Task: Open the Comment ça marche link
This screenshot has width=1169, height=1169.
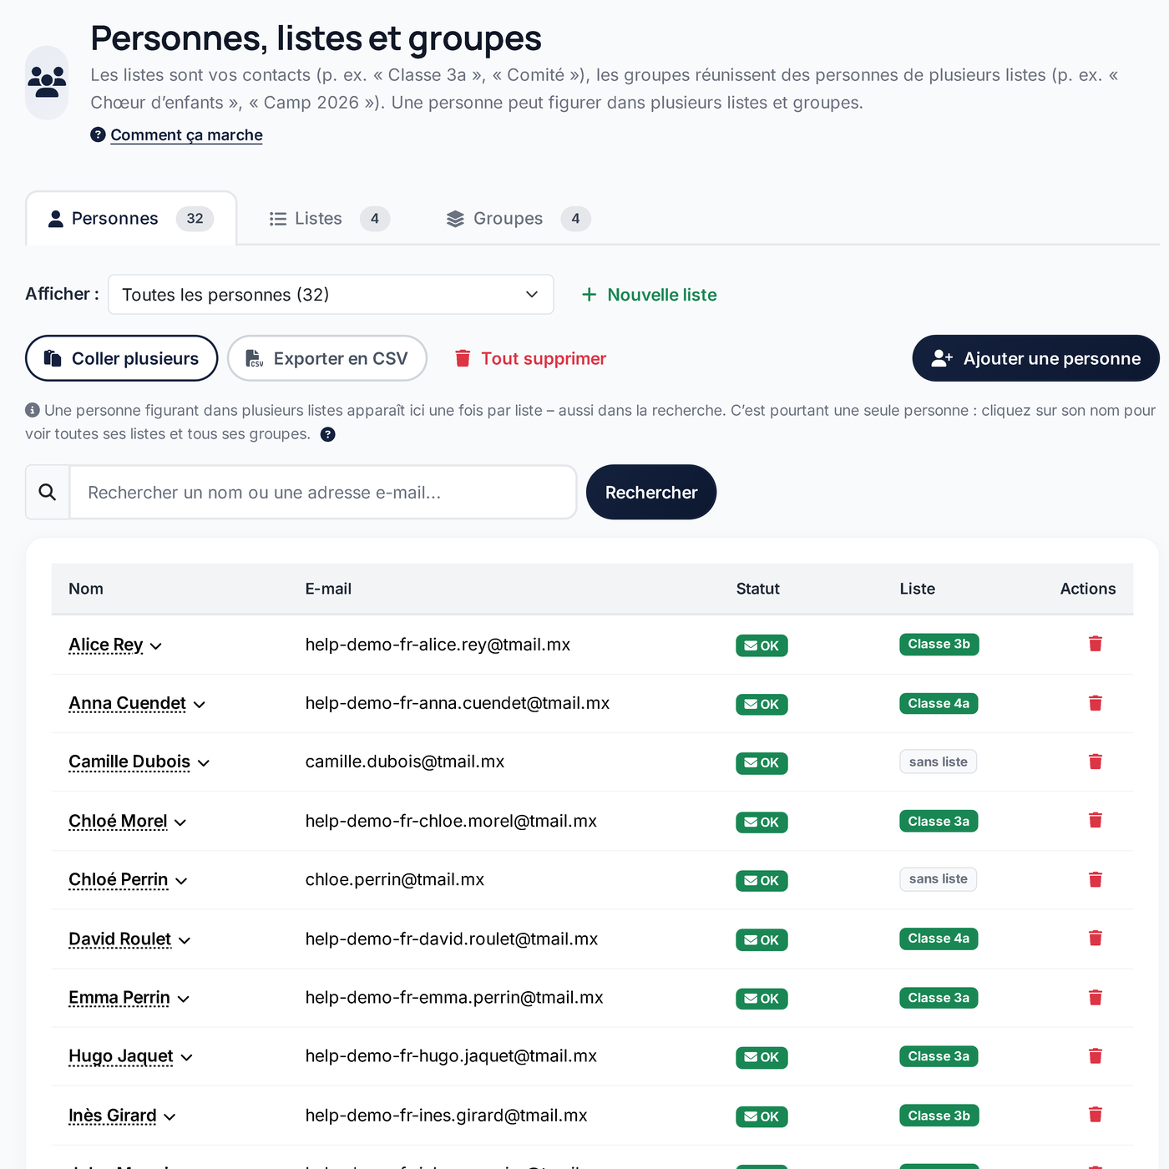Action: [186, 135]
